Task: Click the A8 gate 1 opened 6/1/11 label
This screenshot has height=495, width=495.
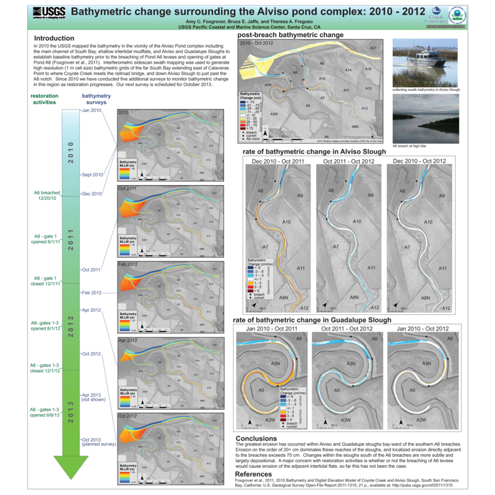Action: [45, 239]
